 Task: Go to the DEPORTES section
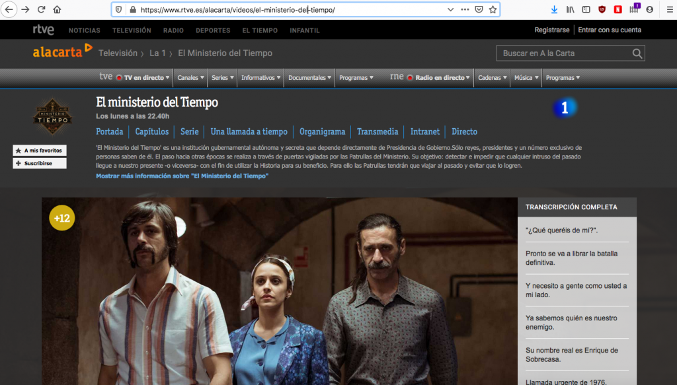click(x=213, y=30)
